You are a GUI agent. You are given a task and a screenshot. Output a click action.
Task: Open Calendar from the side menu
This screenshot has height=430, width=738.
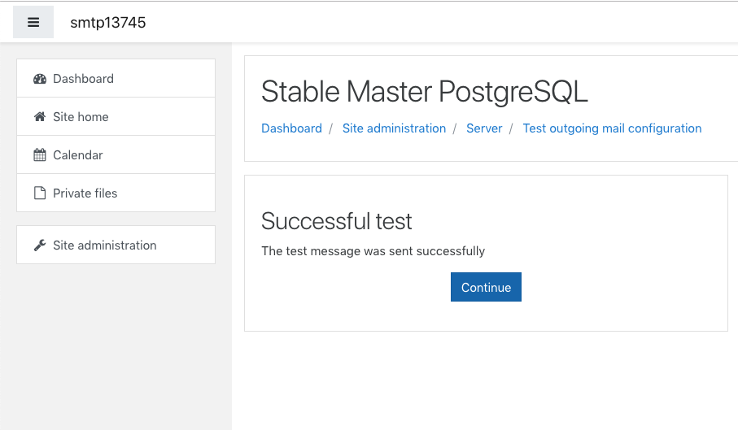click(116, 154)
